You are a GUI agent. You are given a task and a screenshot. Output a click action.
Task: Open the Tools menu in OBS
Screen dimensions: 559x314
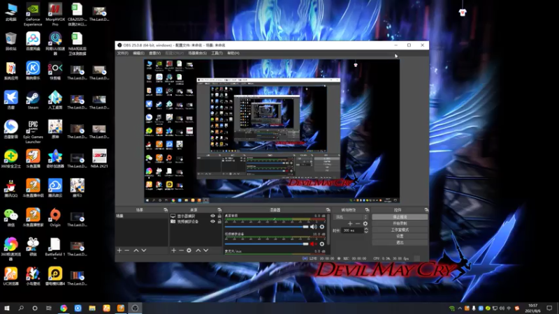[x=217, y=53]
